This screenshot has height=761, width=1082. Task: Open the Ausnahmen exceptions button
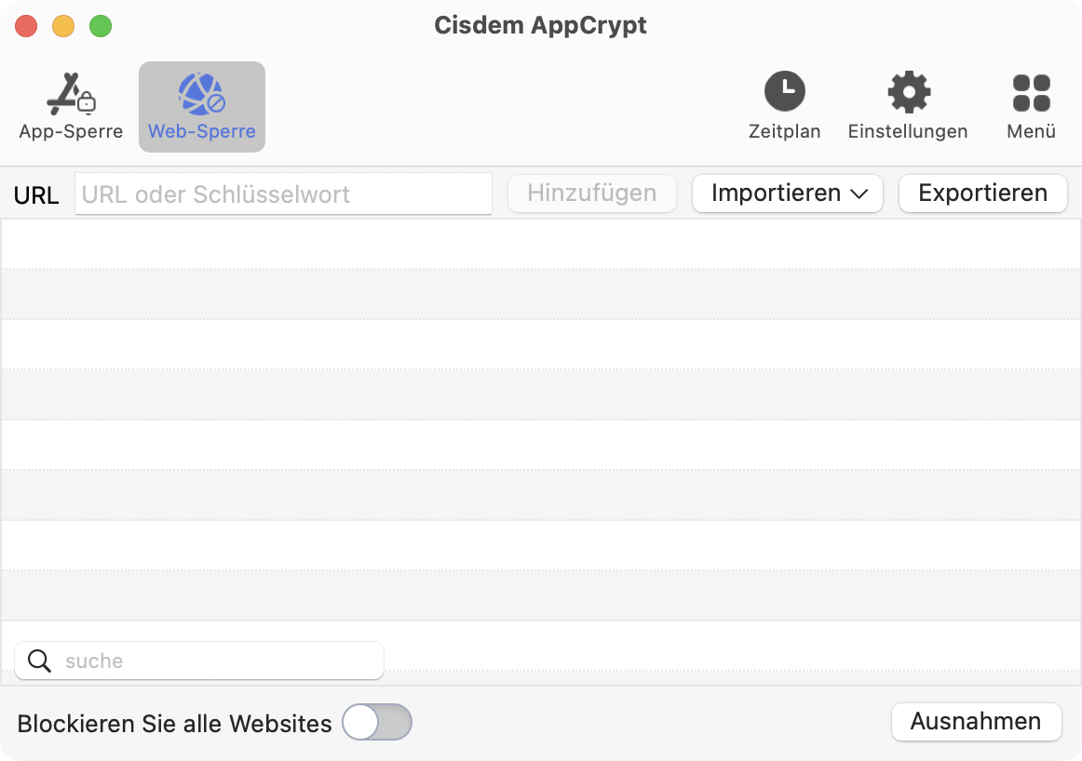pyautogui.click(x=976, y=722)
